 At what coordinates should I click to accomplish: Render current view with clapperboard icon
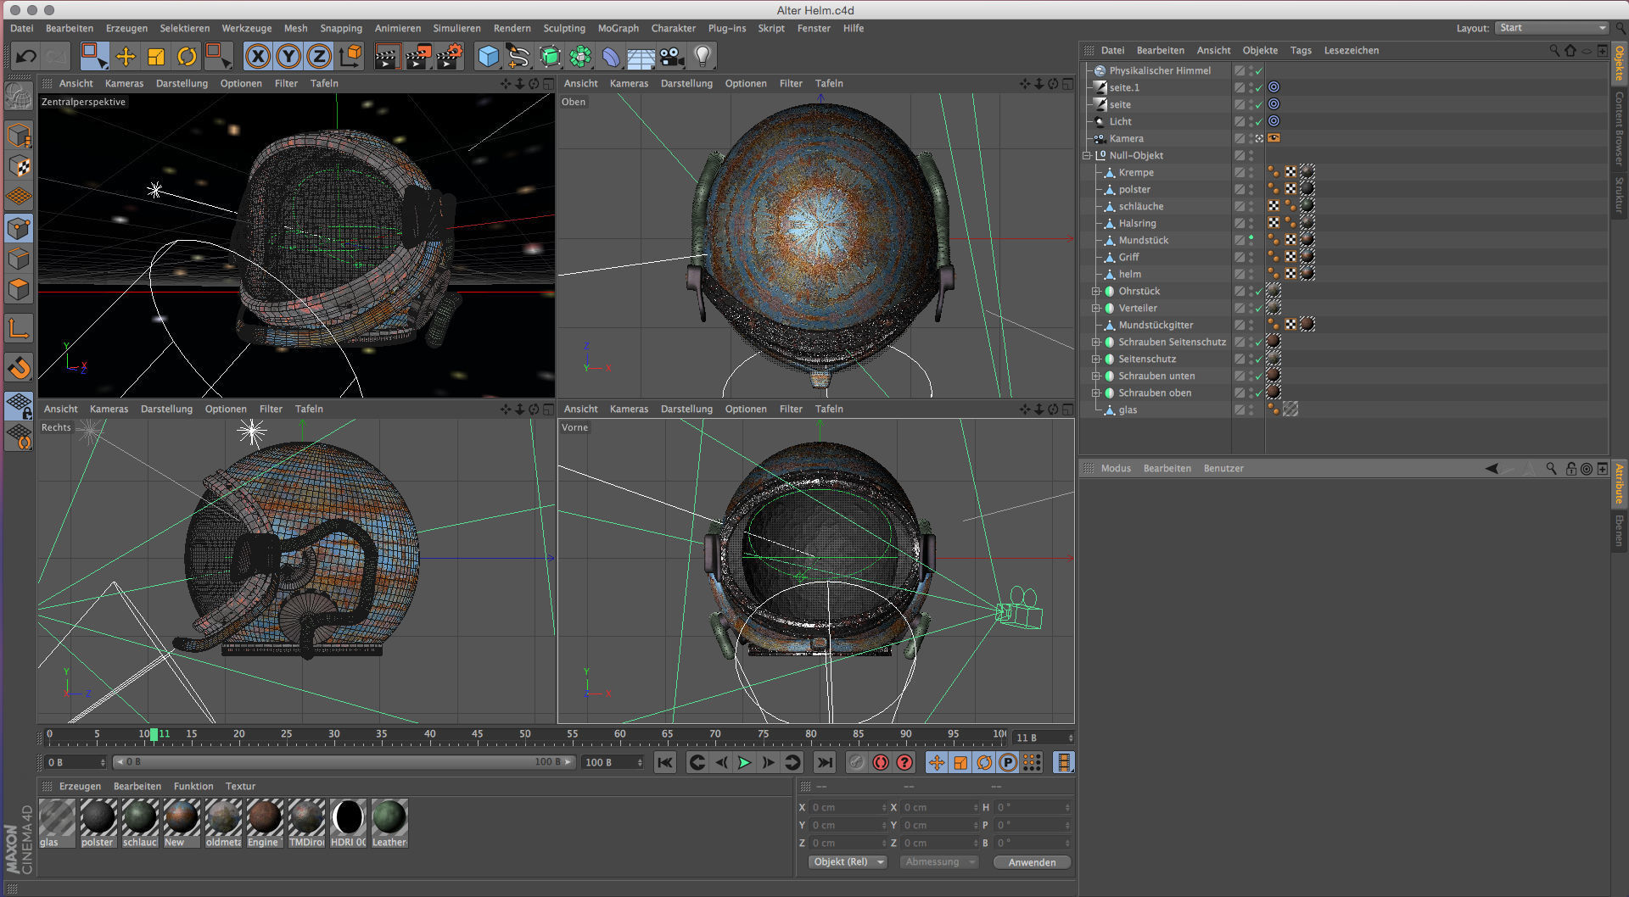pyautogui.click(x=387, y=57)
